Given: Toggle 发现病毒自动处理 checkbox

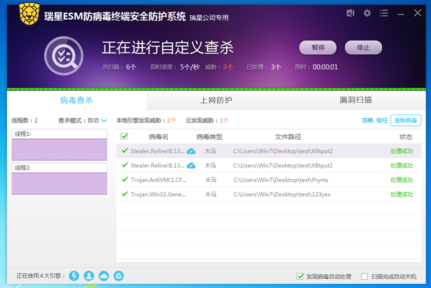Looking at the screenshot, I should [x=300, y=276].
